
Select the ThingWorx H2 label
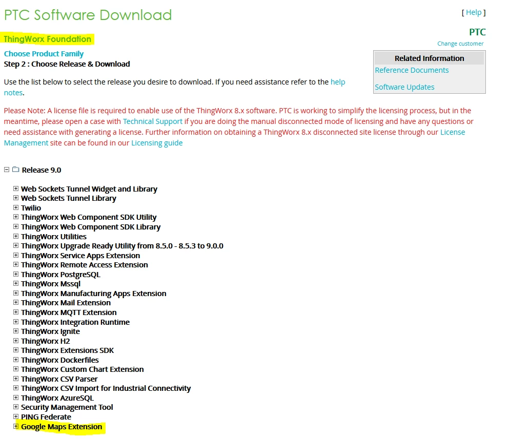(46, 341)
